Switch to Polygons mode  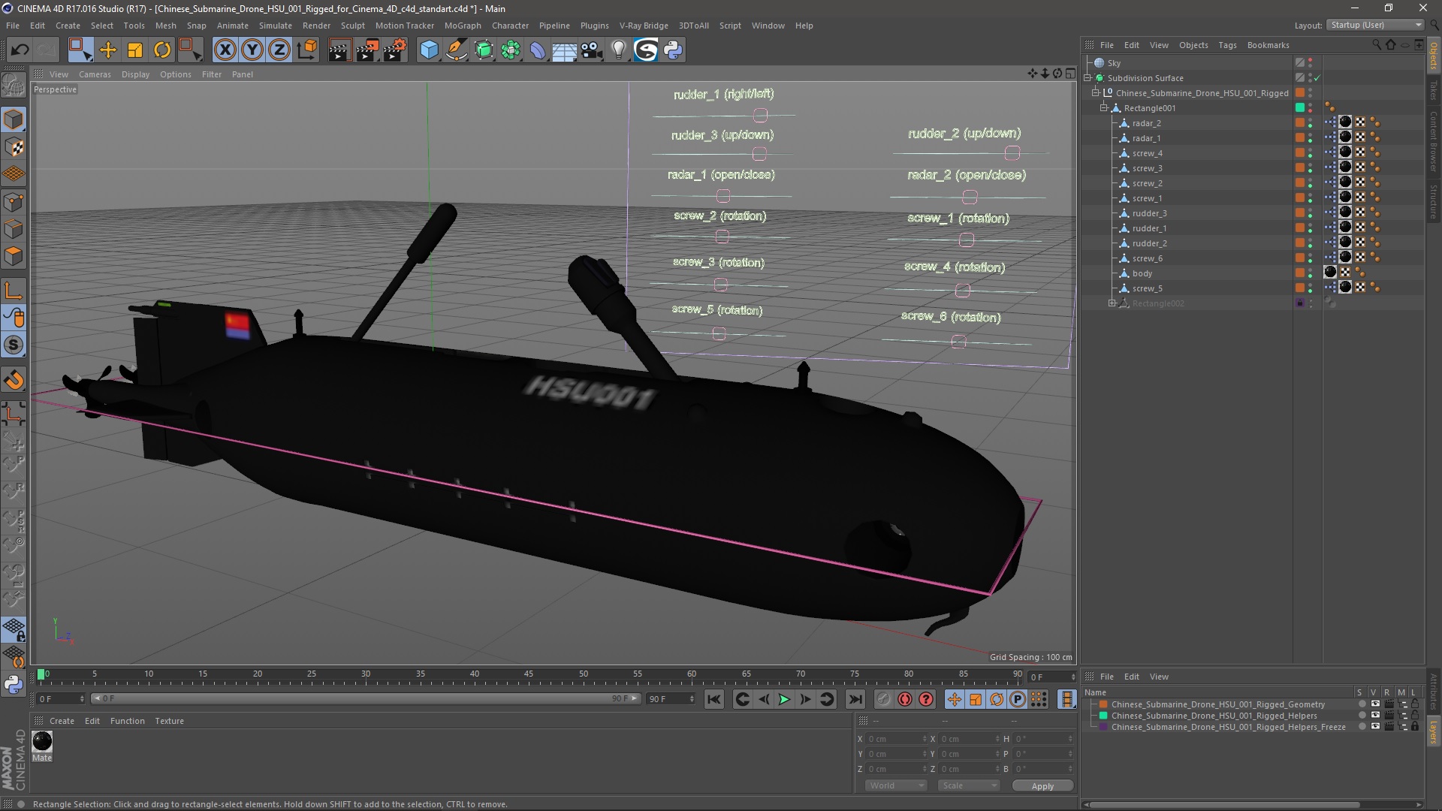click(14, 256)
